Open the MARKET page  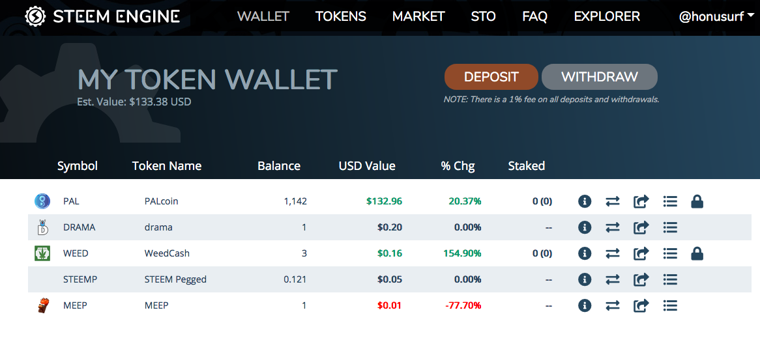418,16
